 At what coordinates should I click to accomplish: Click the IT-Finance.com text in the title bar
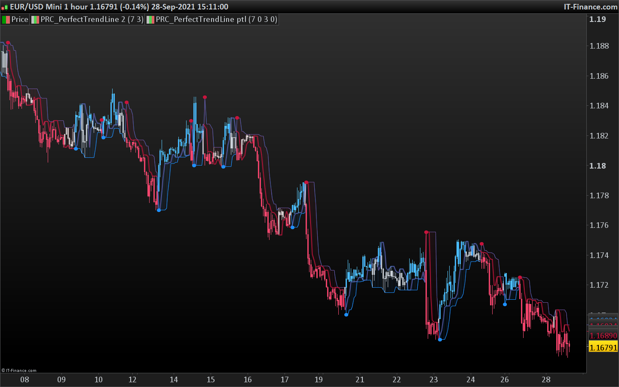[x=591, y=7]
